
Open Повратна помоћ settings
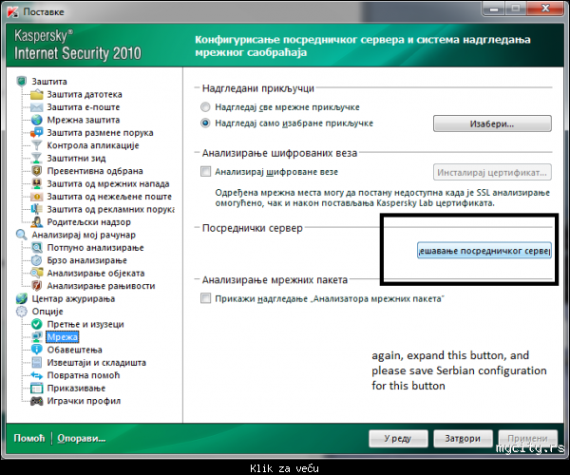click(x=84, y=375)
